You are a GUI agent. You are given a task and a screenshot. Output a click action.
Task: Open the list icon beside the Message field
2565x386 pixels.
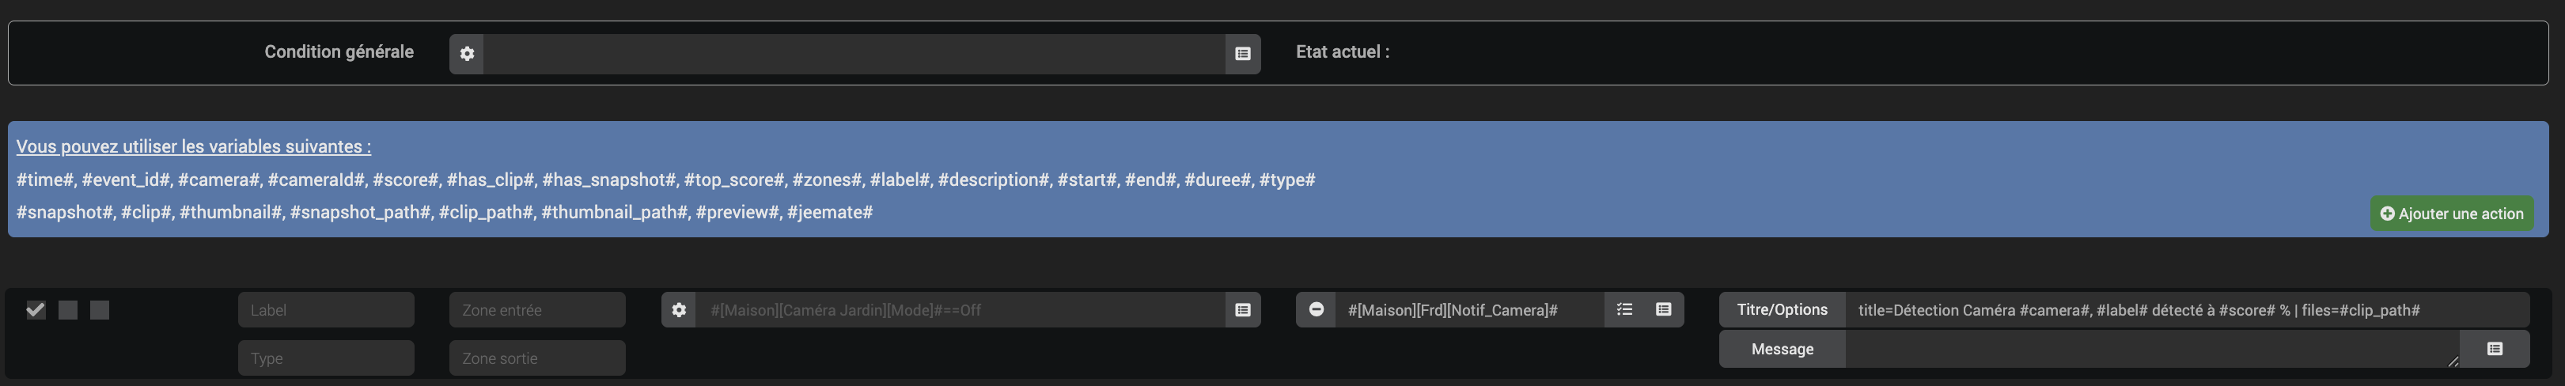2495,349
